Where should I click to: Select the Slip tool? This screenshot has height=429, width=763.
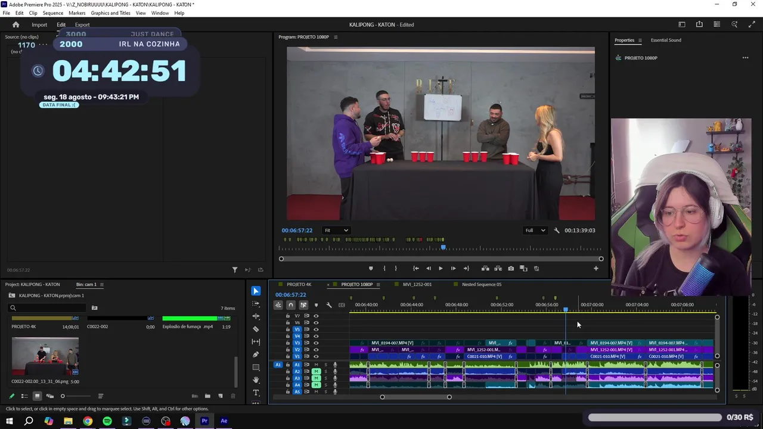pos(256,341)
